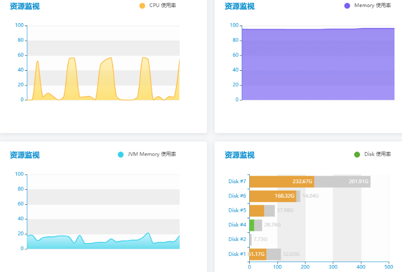Toggle the CPU 使用率 series legend text
Screen dimensions: 402x272
[x=162, y=6]
